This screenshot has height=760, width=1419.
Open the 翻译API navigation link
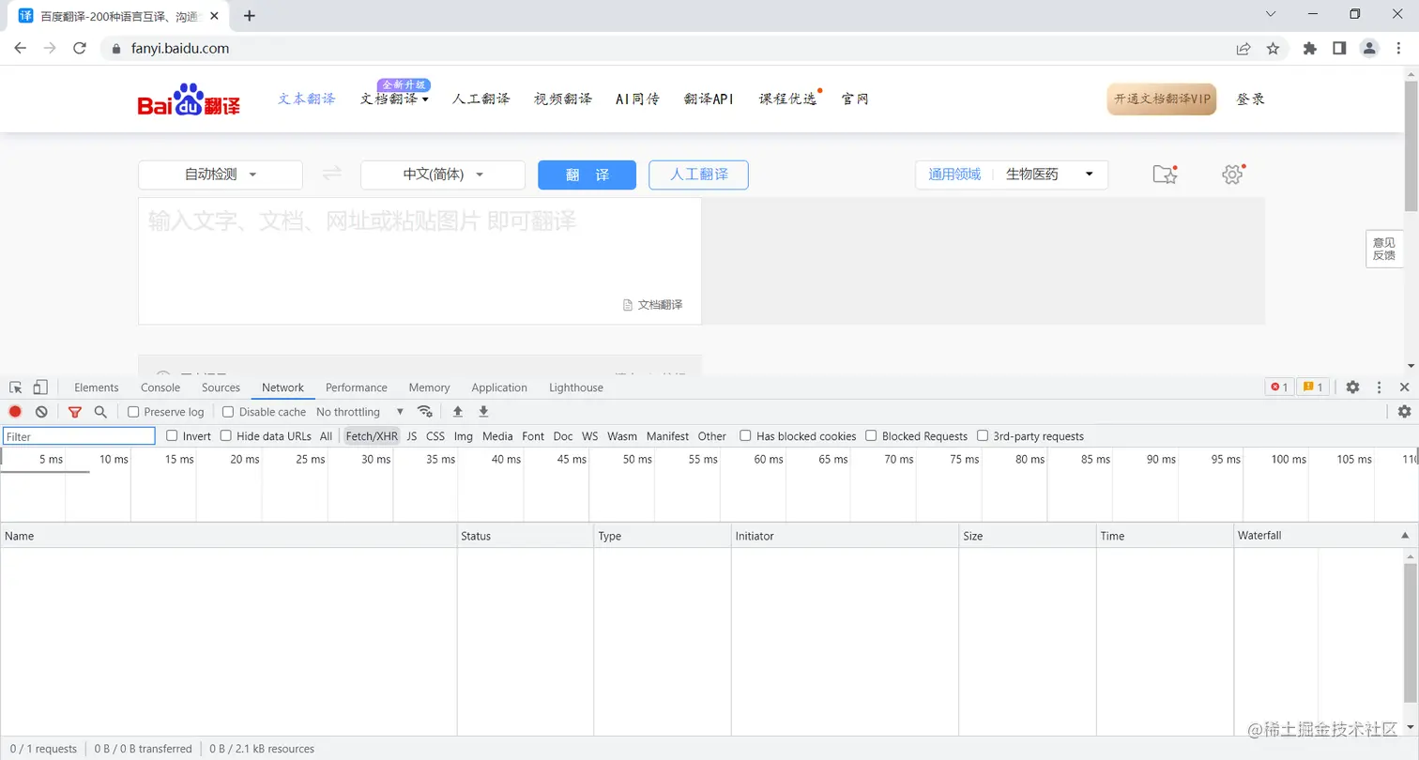709,99
